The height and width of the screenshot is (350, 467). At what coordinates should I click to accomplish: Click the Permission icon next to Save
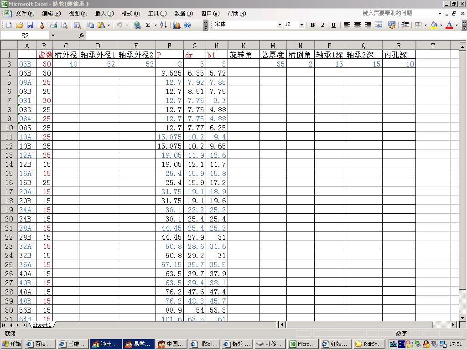[41, 25]
